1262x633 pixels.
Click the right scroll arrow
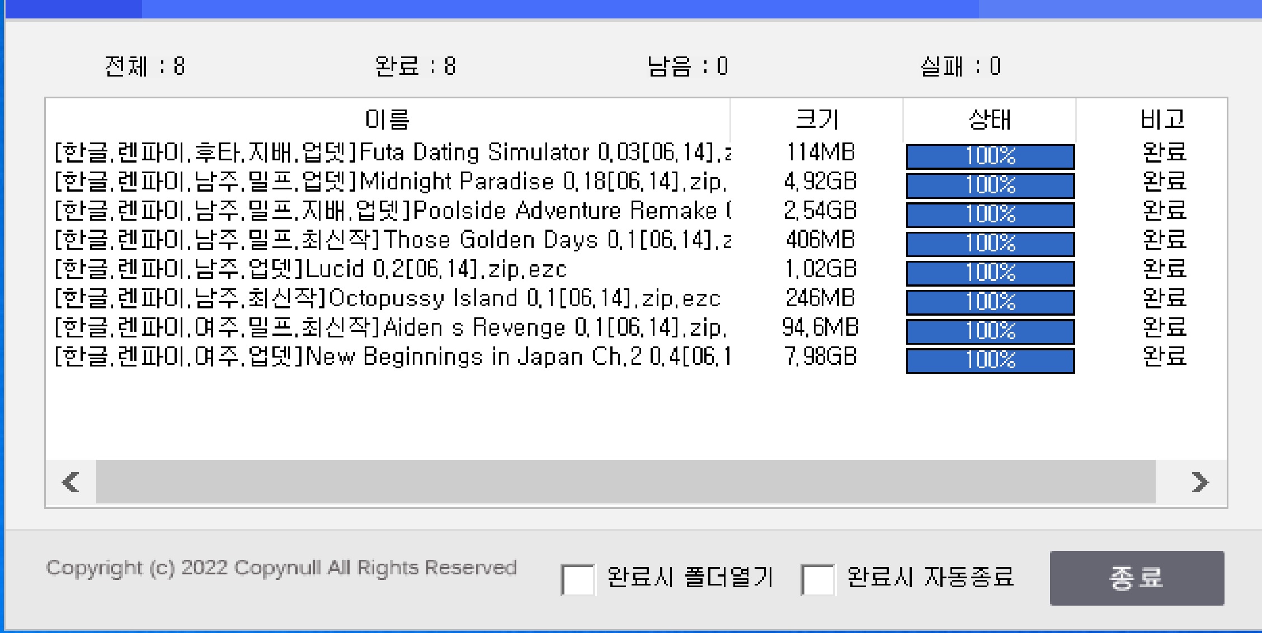pos(1199,482)
